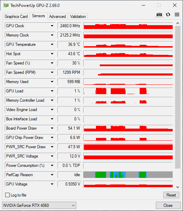The width and height of the screenshot is (183, 211).
Task: Open the NVIDIA GeForce RTX 4060 selector
Action: [39, 205]
